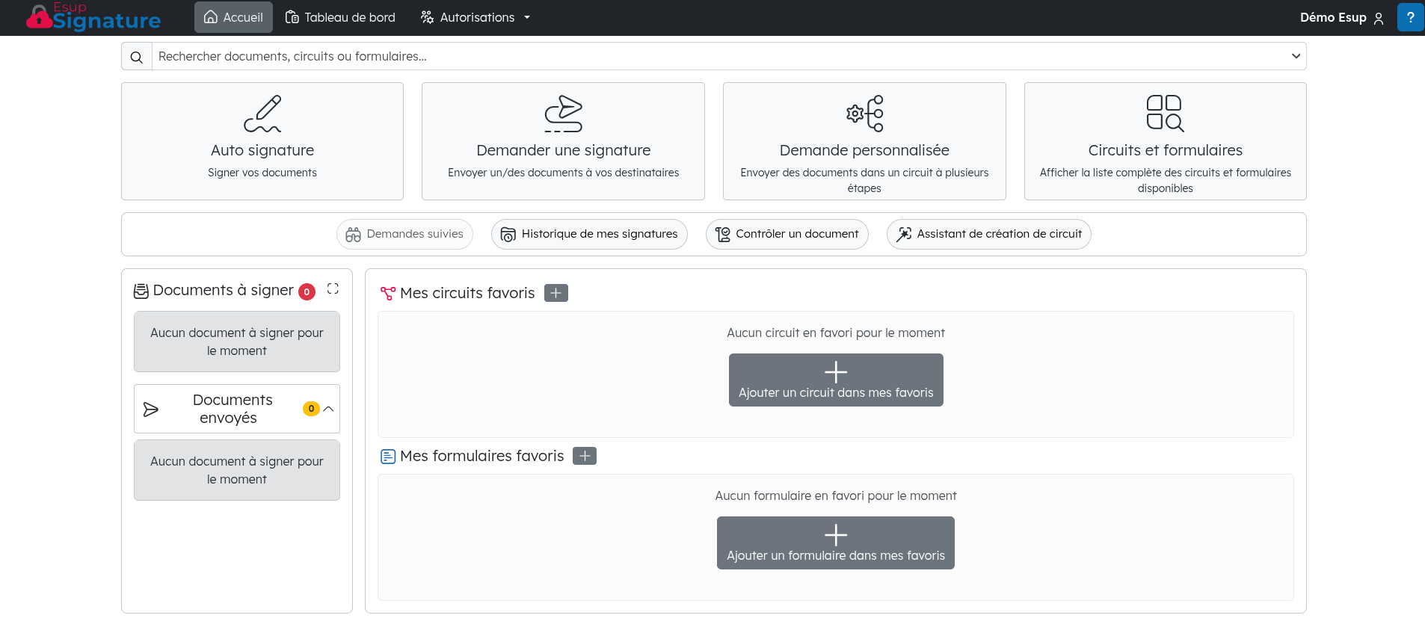Click the Demande personnalisée workflow icon
The height and width of the screenshot is (621, 1425).
(x=864, y=114)
